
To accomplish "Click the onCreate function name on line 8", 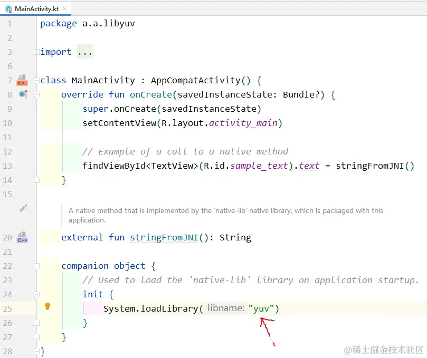I will [x=151, y=94].
